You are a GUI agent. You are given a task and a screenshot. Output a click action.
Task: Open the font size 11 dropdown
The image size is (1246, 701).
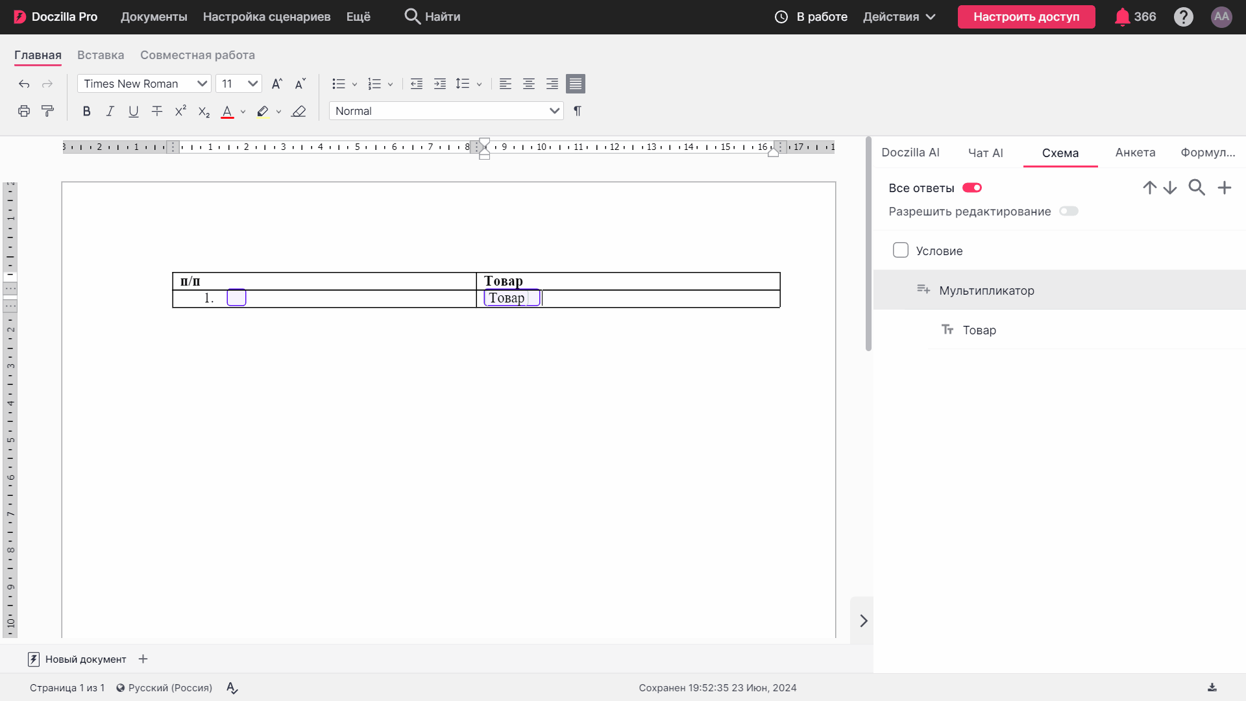pos(239,84)
